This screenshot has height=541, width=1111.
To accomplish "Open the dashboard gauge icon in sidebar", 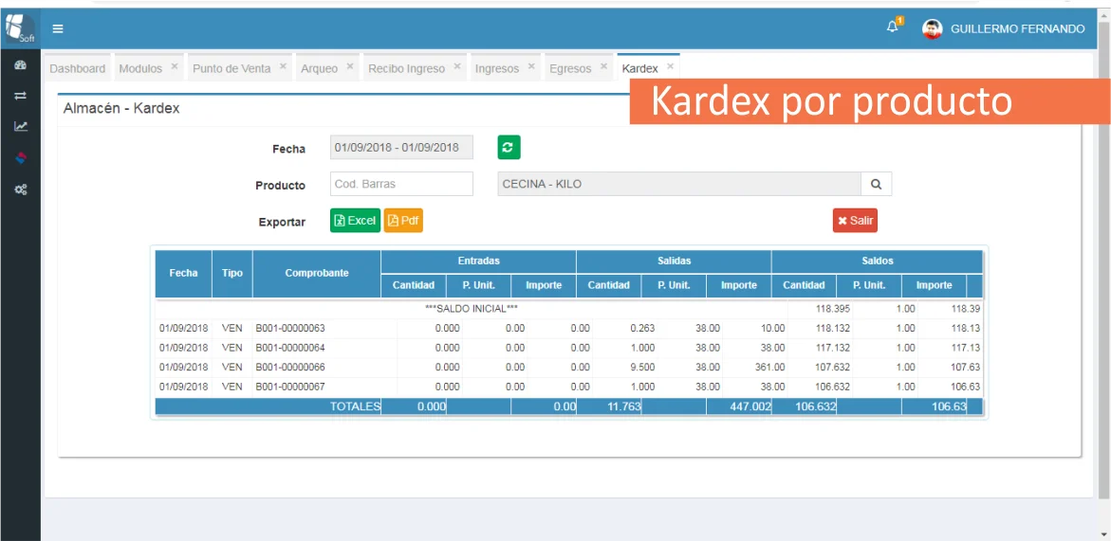I will click(20, 65).
